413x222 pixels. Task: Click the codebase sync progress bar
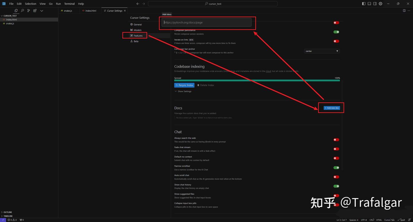click(x=257, y=81)
